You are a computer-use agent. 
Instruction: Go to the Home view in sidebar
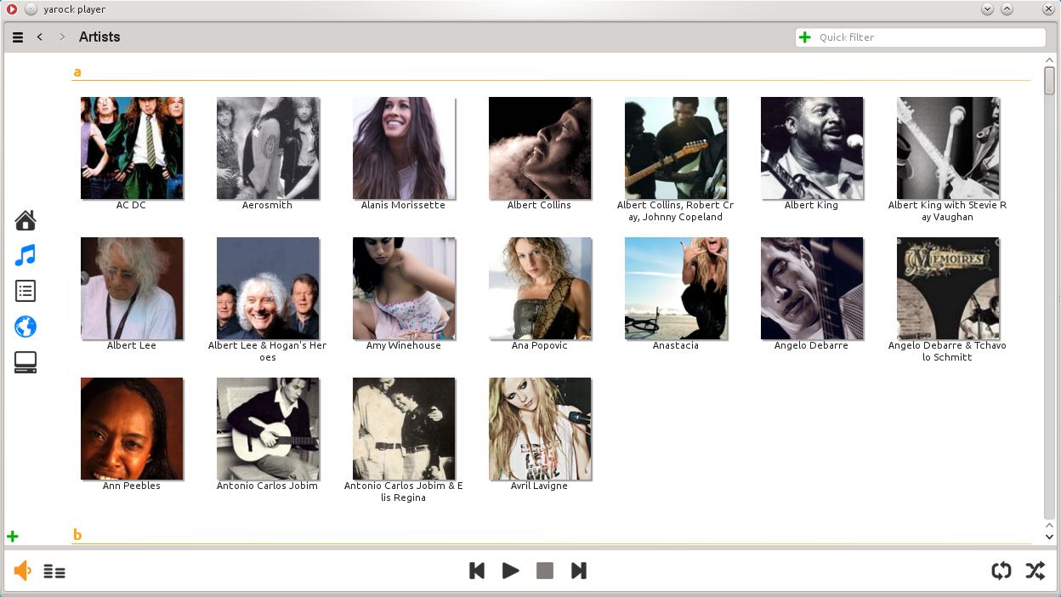point(26,220)
